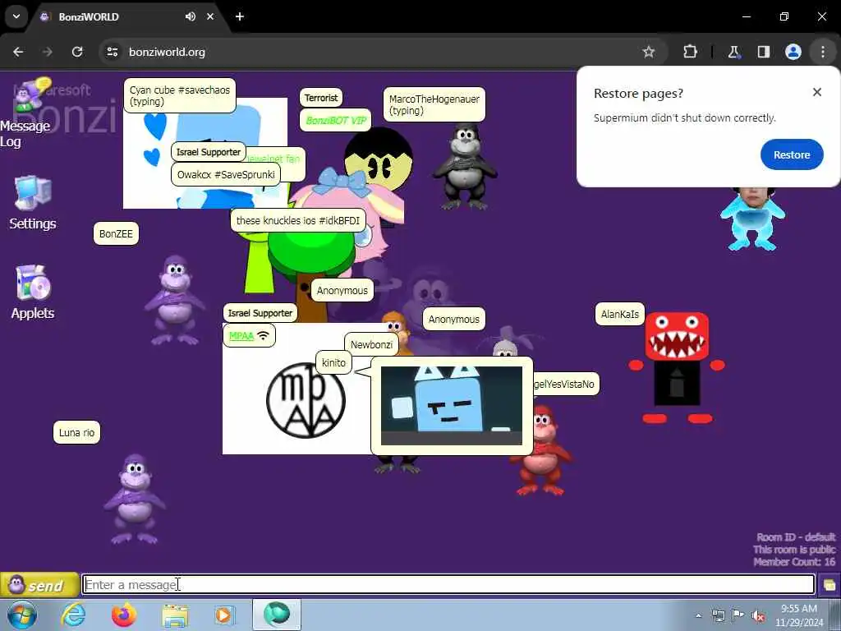Open the muted volume tray icon

coord(758,615)
